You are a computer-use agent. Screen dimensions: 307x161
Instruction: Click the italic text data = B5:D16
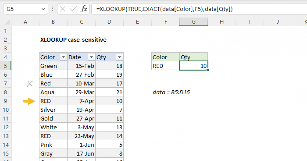coord(171,92)
